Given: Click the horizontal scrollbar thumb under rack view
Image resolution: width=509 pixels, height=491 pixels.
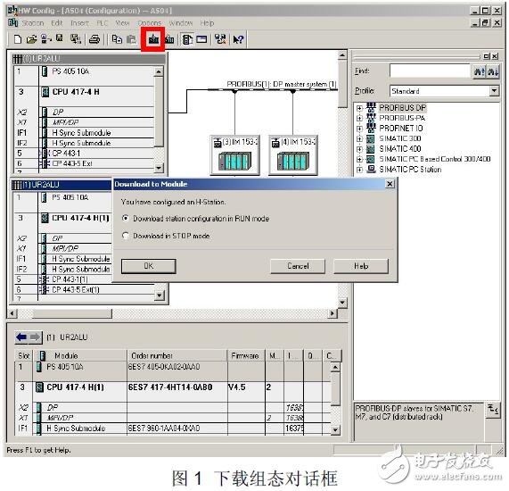Looking at the screenshot, I should 72,313.
